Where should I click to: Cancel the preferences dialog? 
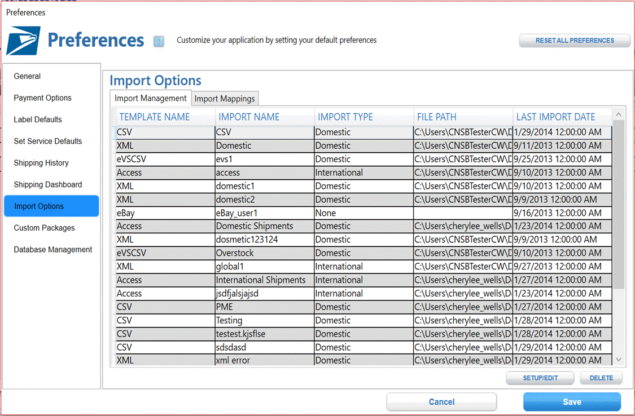(x=441, y=402)
